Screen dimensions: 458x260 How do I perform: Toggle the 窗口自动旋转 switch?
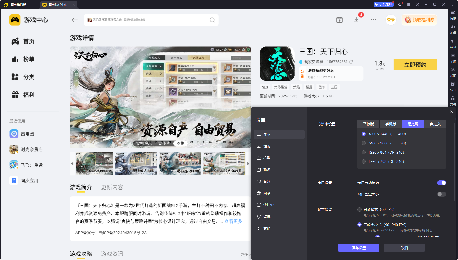click(x=441, y=183)
